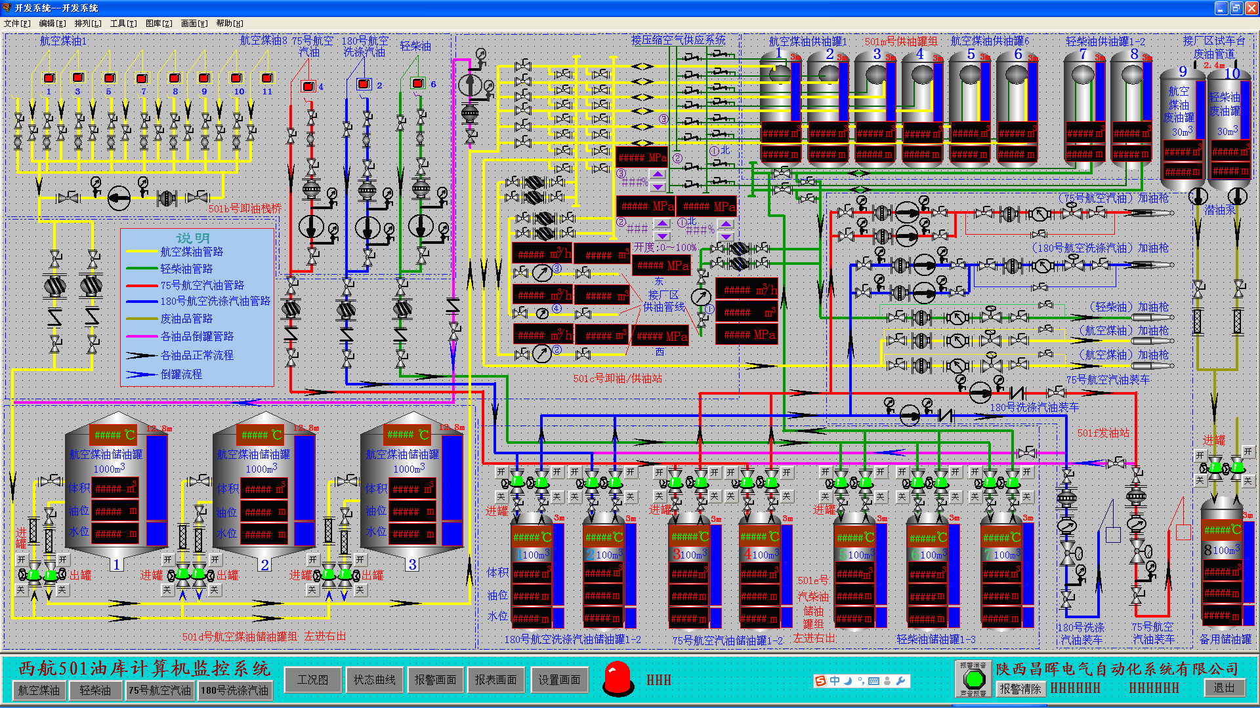
Task: Click red indicator number 11 under 航空煤油8
Action: pyautogui.click(x=266, y=79)
